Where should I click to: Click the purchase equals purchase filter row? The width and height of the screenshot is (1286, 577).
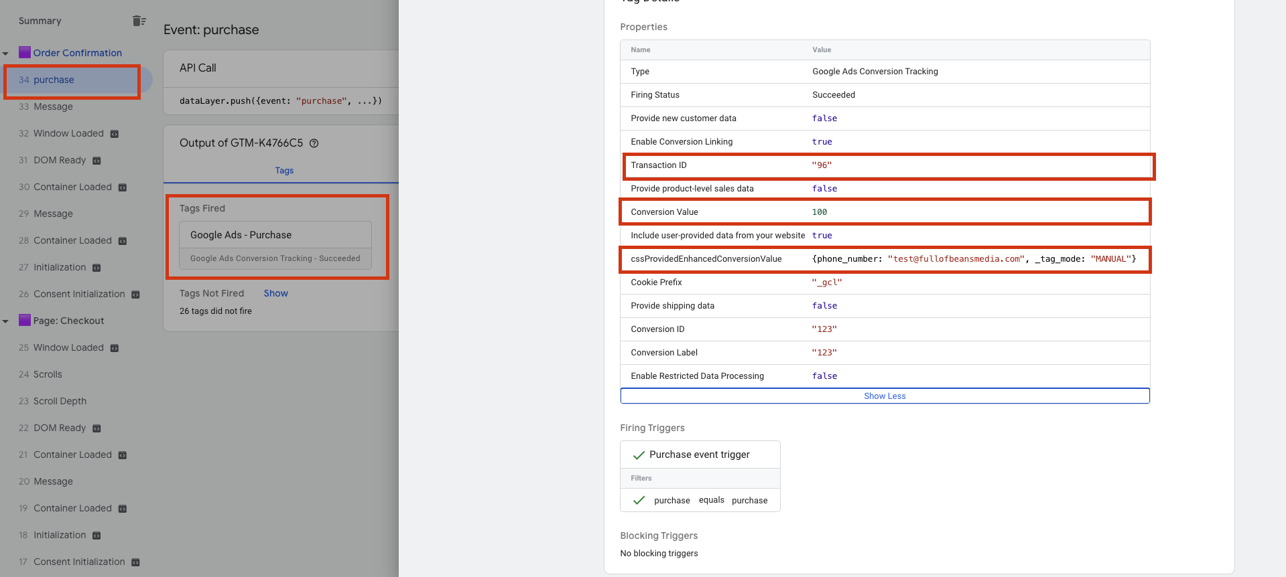tap(700, 500)
